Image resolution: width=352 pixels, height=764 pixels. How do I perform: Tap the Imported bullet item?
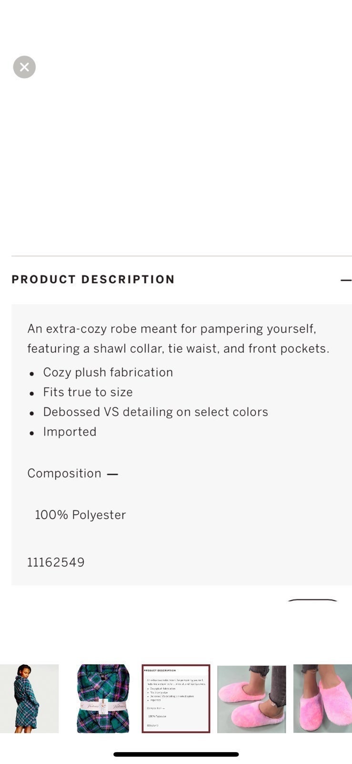tap(70, 432)
